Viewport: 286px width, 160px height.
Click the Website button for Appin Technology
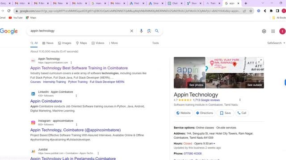pos(183,113)
